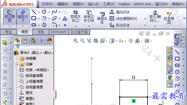
Task: Open the FeatureManager design tree tab
Action: point(17,40)
